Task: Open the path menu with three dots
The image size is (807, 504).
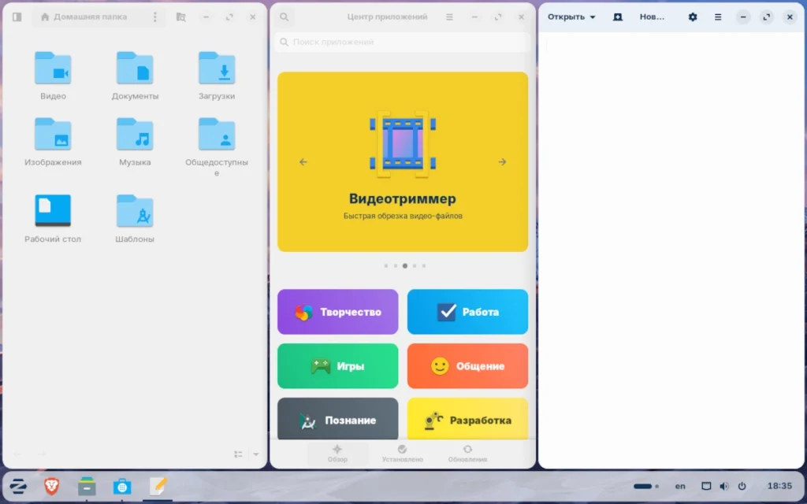Action: click(x=155, y=17)
